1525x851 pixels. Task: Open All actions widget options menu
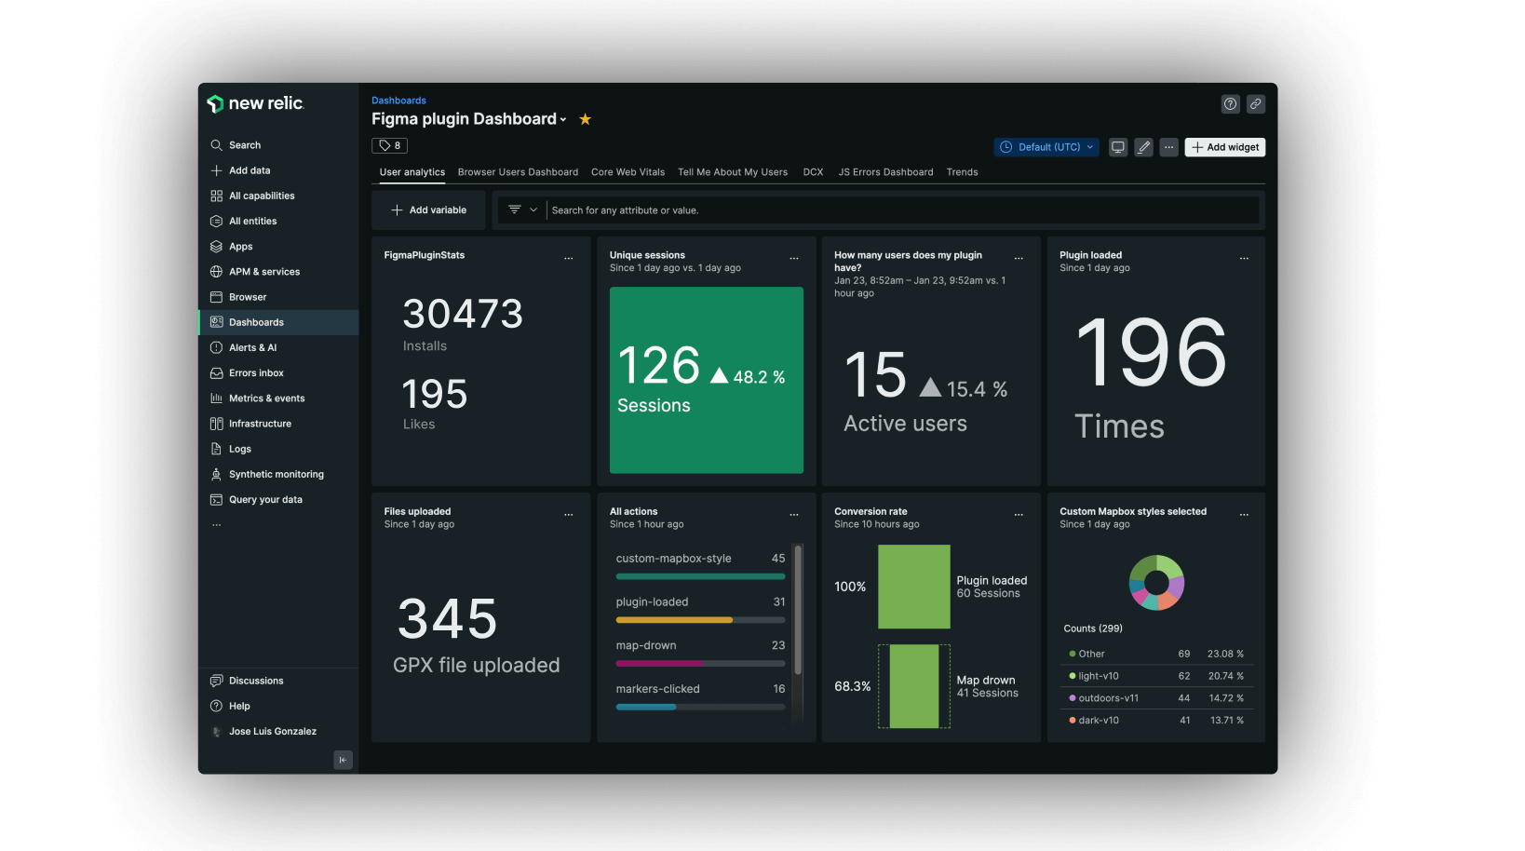(x=794, y=515)
